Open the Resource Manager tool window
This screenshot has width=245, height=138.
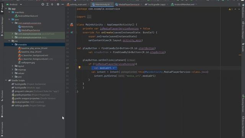pyautogui.click(x=2, y=26)
